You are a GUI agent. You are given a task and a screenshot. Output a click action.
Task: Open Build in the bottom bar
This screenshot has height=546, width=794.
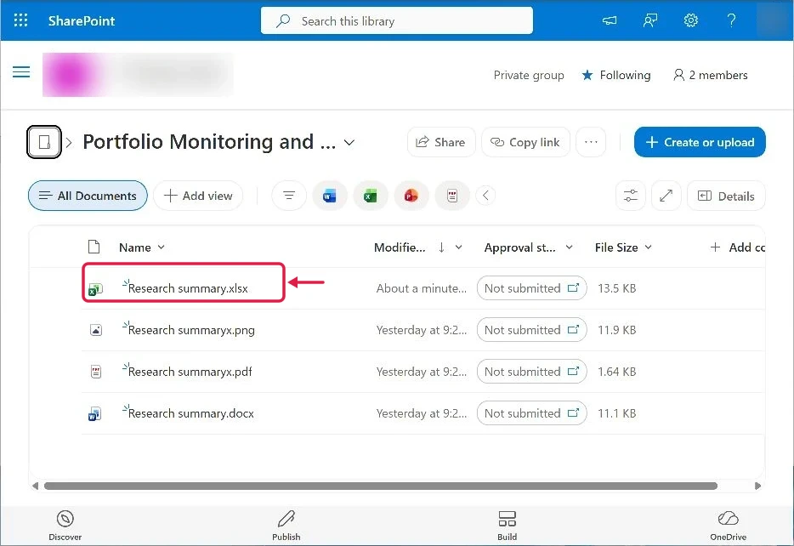point(507,526)
